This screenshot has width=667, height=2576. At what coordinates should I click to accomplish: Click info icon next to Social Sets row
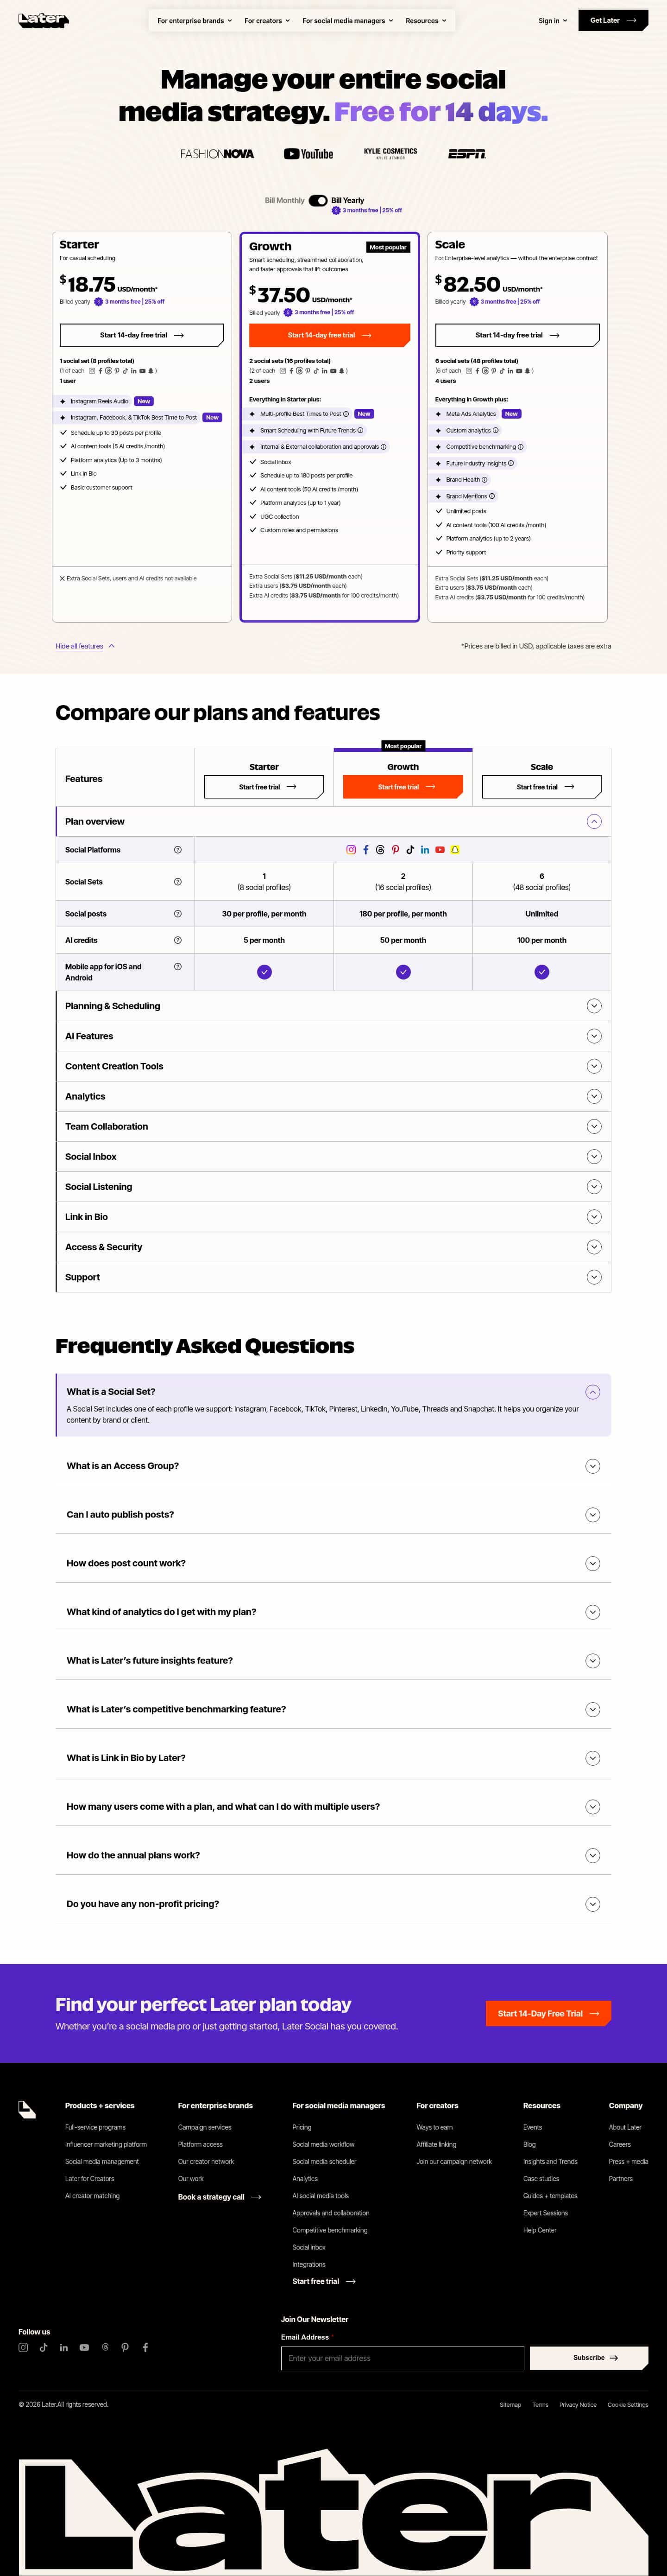pos(178,882)
